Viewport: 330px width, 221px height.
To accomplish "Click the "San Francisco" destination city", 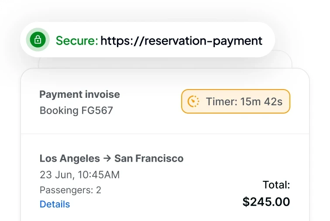I will (x=149, y=158).
